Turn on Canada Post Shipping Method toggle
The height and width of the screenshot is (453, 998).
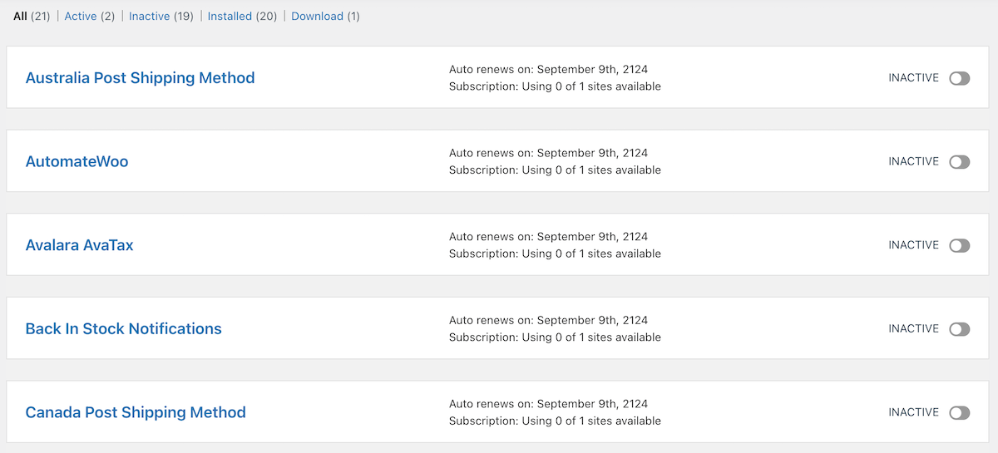960,412
